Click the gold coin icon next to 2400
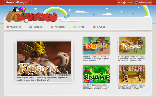 (x=124, y=3)
